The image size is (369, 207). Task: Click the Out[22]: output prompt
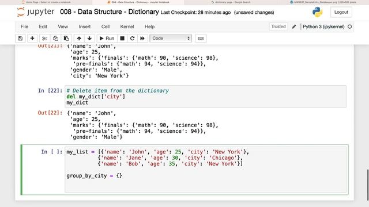(x=50, y=113)
